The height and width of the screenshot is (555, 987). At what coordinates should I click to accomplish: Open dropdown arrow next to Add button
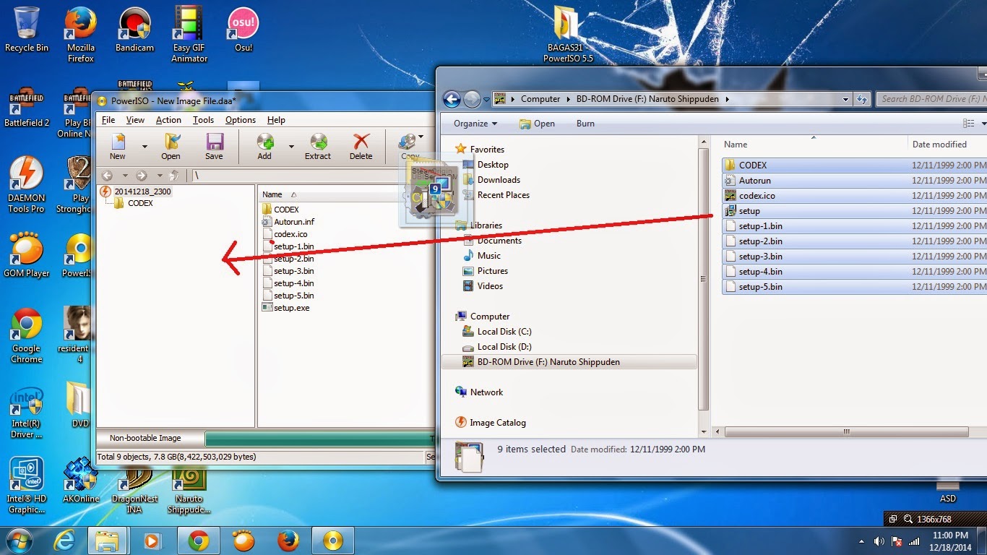pos(291,146)
